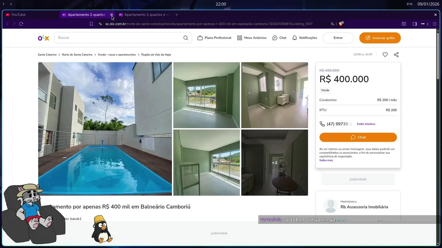
Task: Click the browser back arrow
Action: [x=7, y=24]
